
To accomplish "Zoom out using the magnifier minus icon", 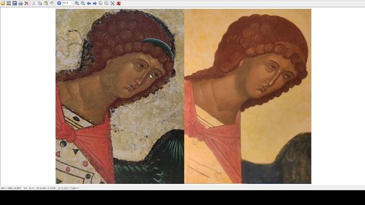I will 83,3.
